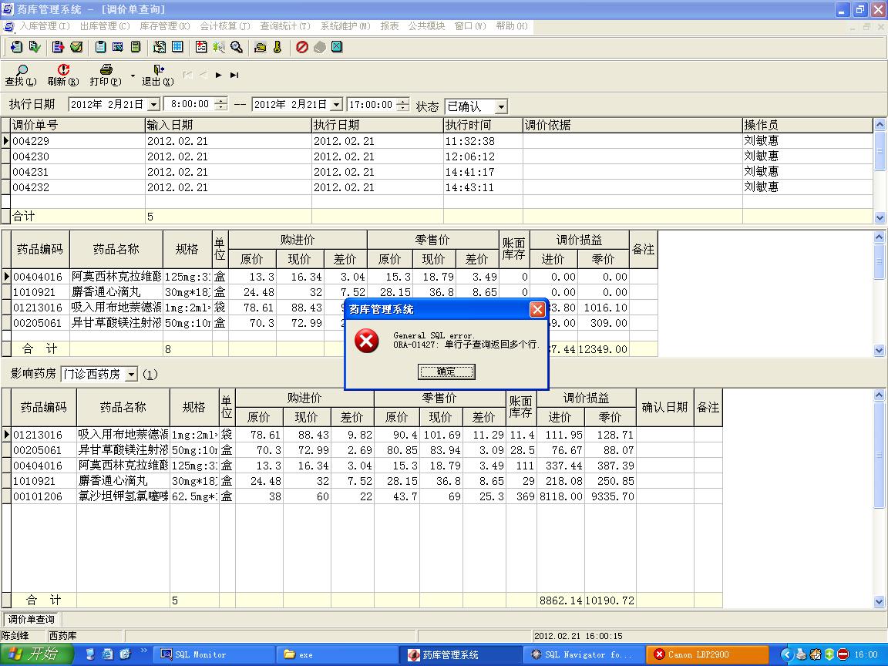Open the 查询统计 menu
The image size is (888, 666).
coord(284,26)
